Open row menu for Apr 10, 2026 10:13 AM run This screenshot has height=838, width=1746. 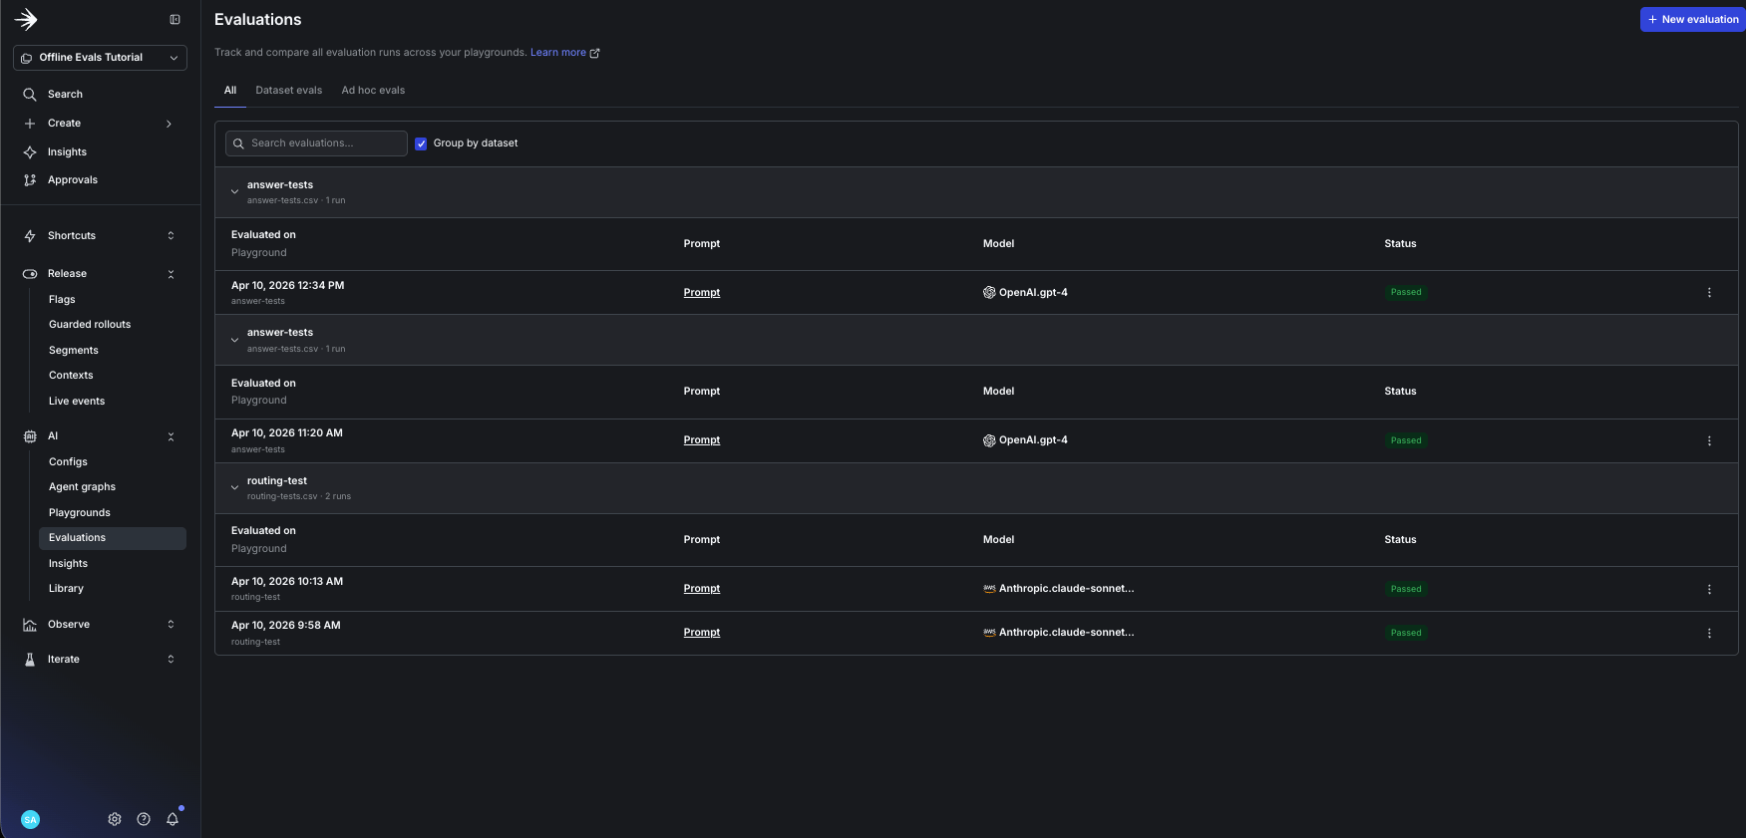(x=1709, y=589)
